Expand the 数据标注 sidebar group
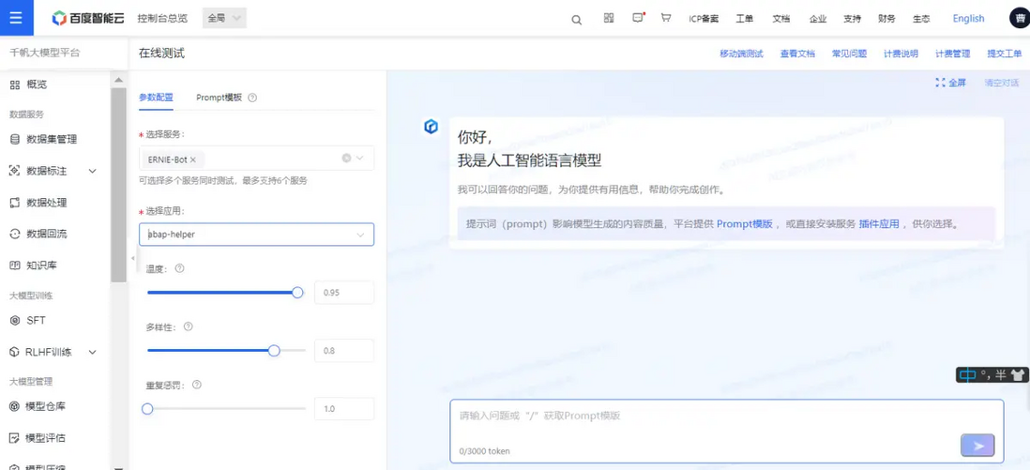 point(93,171)
